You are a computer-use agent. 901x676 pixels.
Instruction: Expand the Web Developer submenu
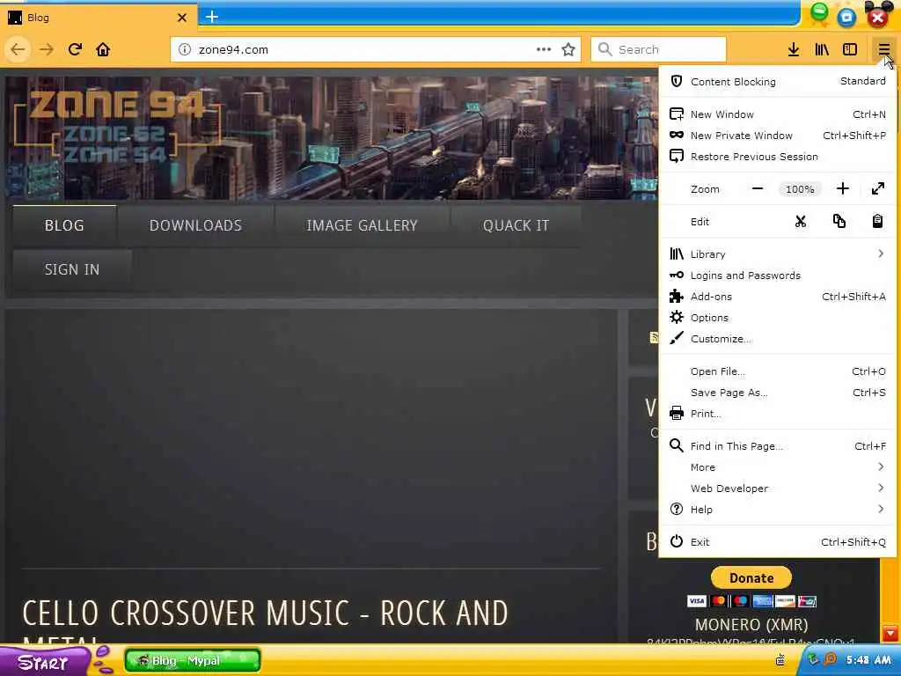pos(778,488)
